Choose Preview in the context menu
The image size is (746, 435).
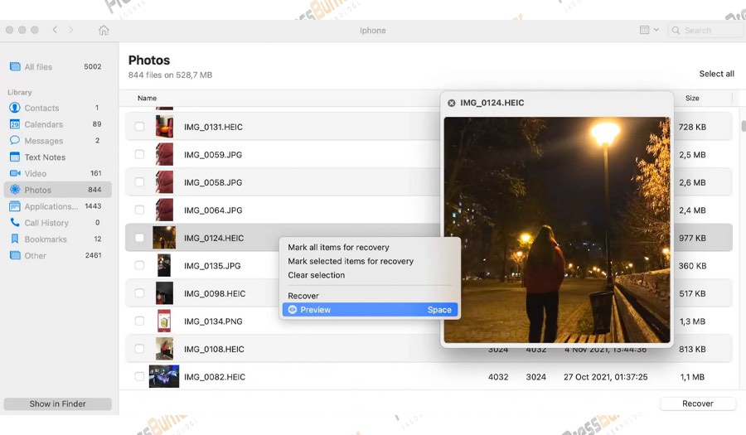pos(369,310)
